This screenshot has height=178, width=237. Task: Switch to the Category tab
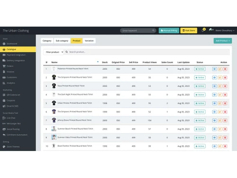coord(47,41)
